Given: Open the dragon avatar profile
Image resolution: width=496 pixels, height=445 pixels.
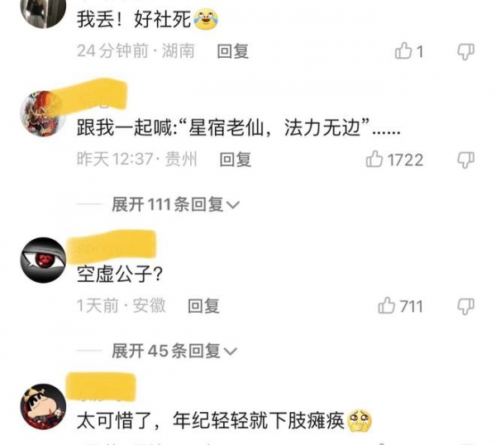Looking at the screenshot, I should 43,113.
